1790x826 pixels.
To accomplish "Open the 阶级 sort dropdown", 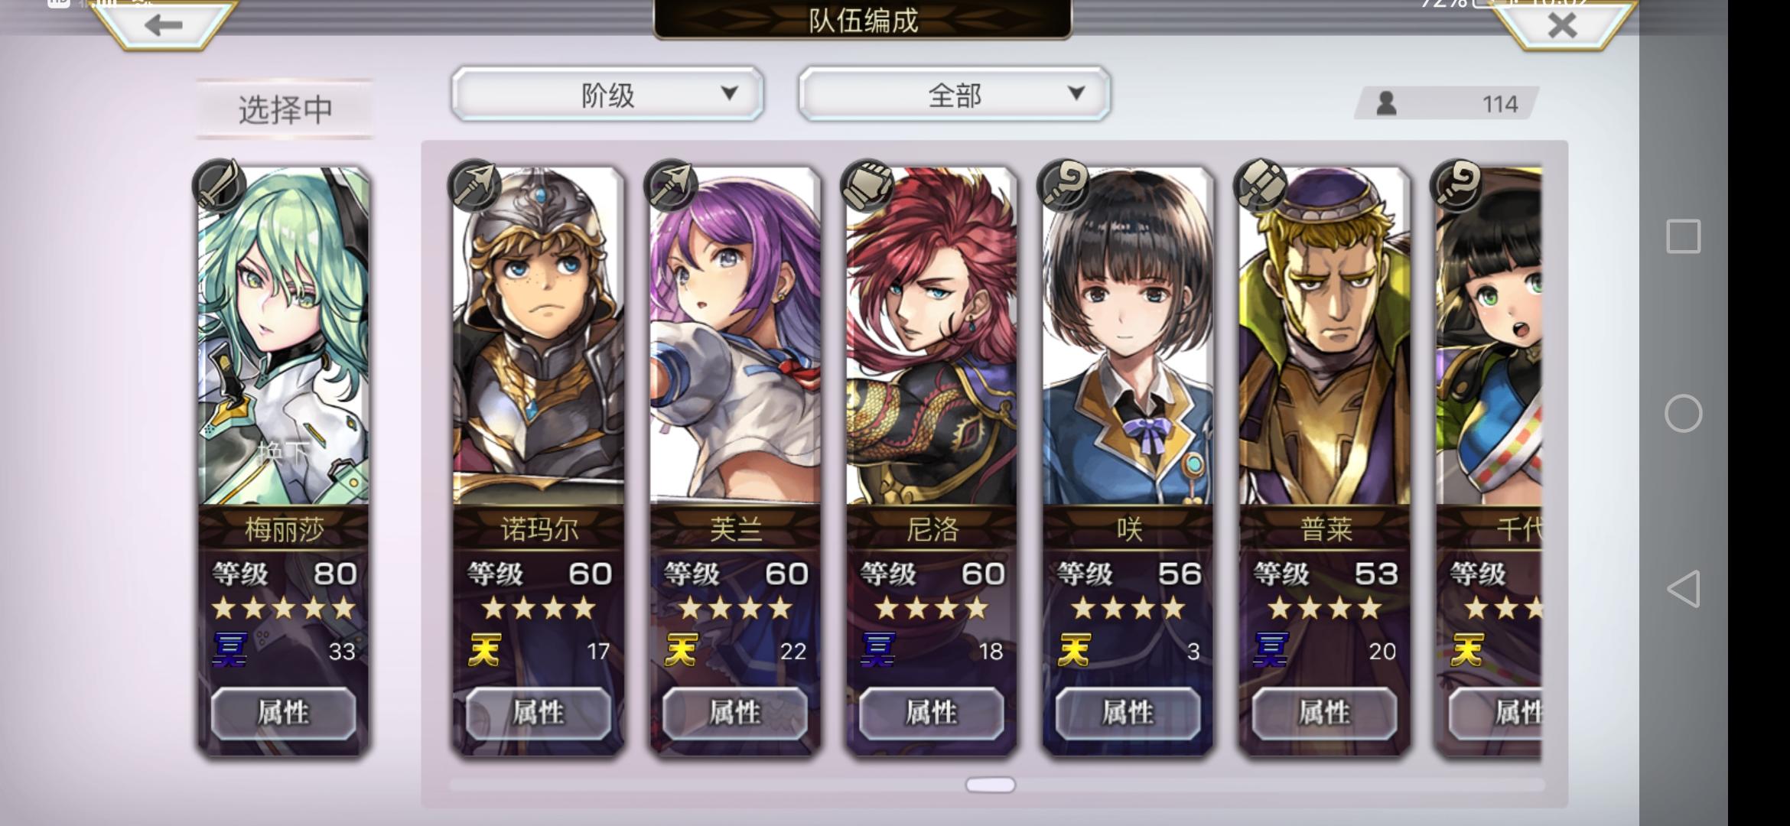I will [607, 94].
